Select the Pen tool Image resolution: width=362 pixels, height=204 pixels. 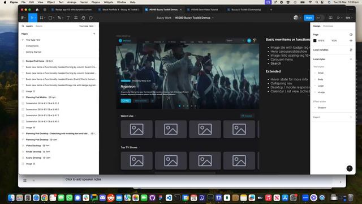pos(59,18)
